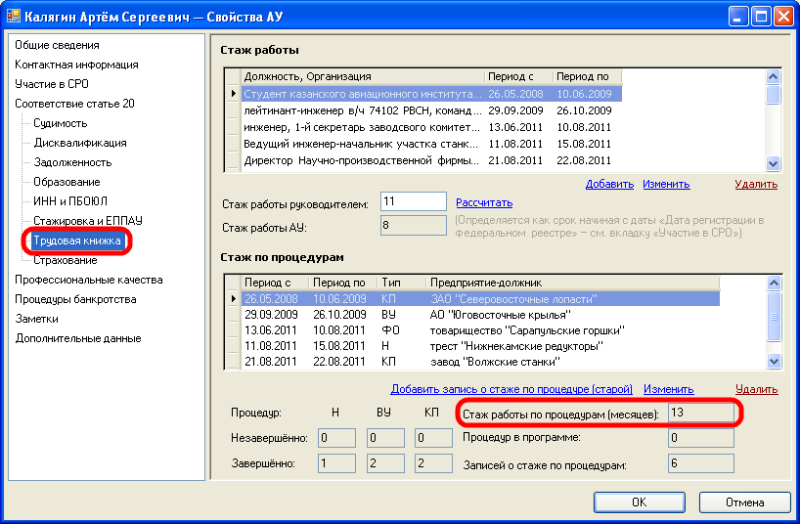Go to 'Страхование' tree item
Viewport: 800px width, 524px height.
click(65, 260)
